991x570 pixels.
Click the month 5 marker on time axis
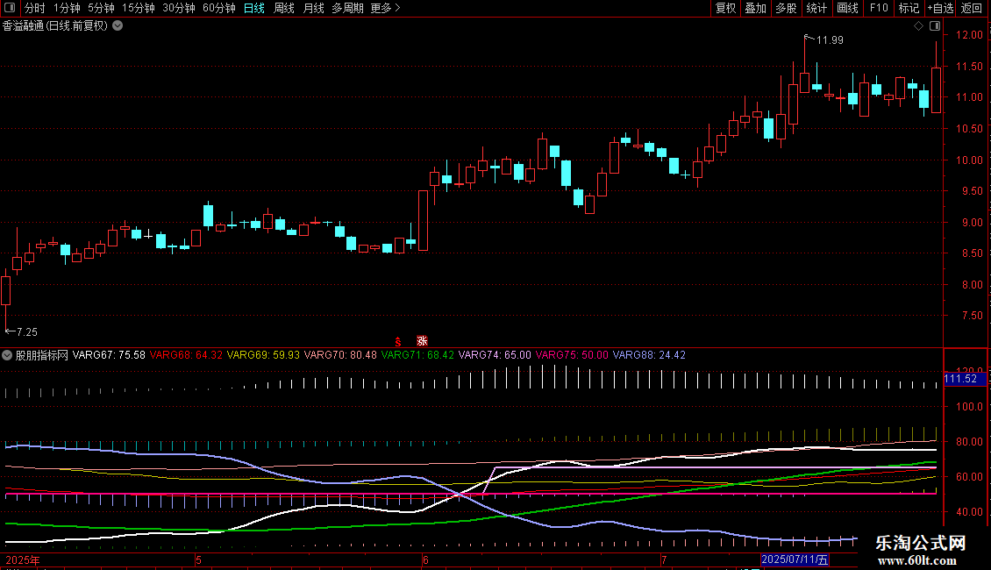(x=198, y=560)
